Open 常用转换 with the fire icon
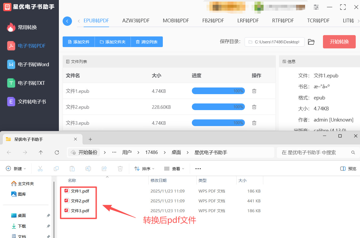 29,27
